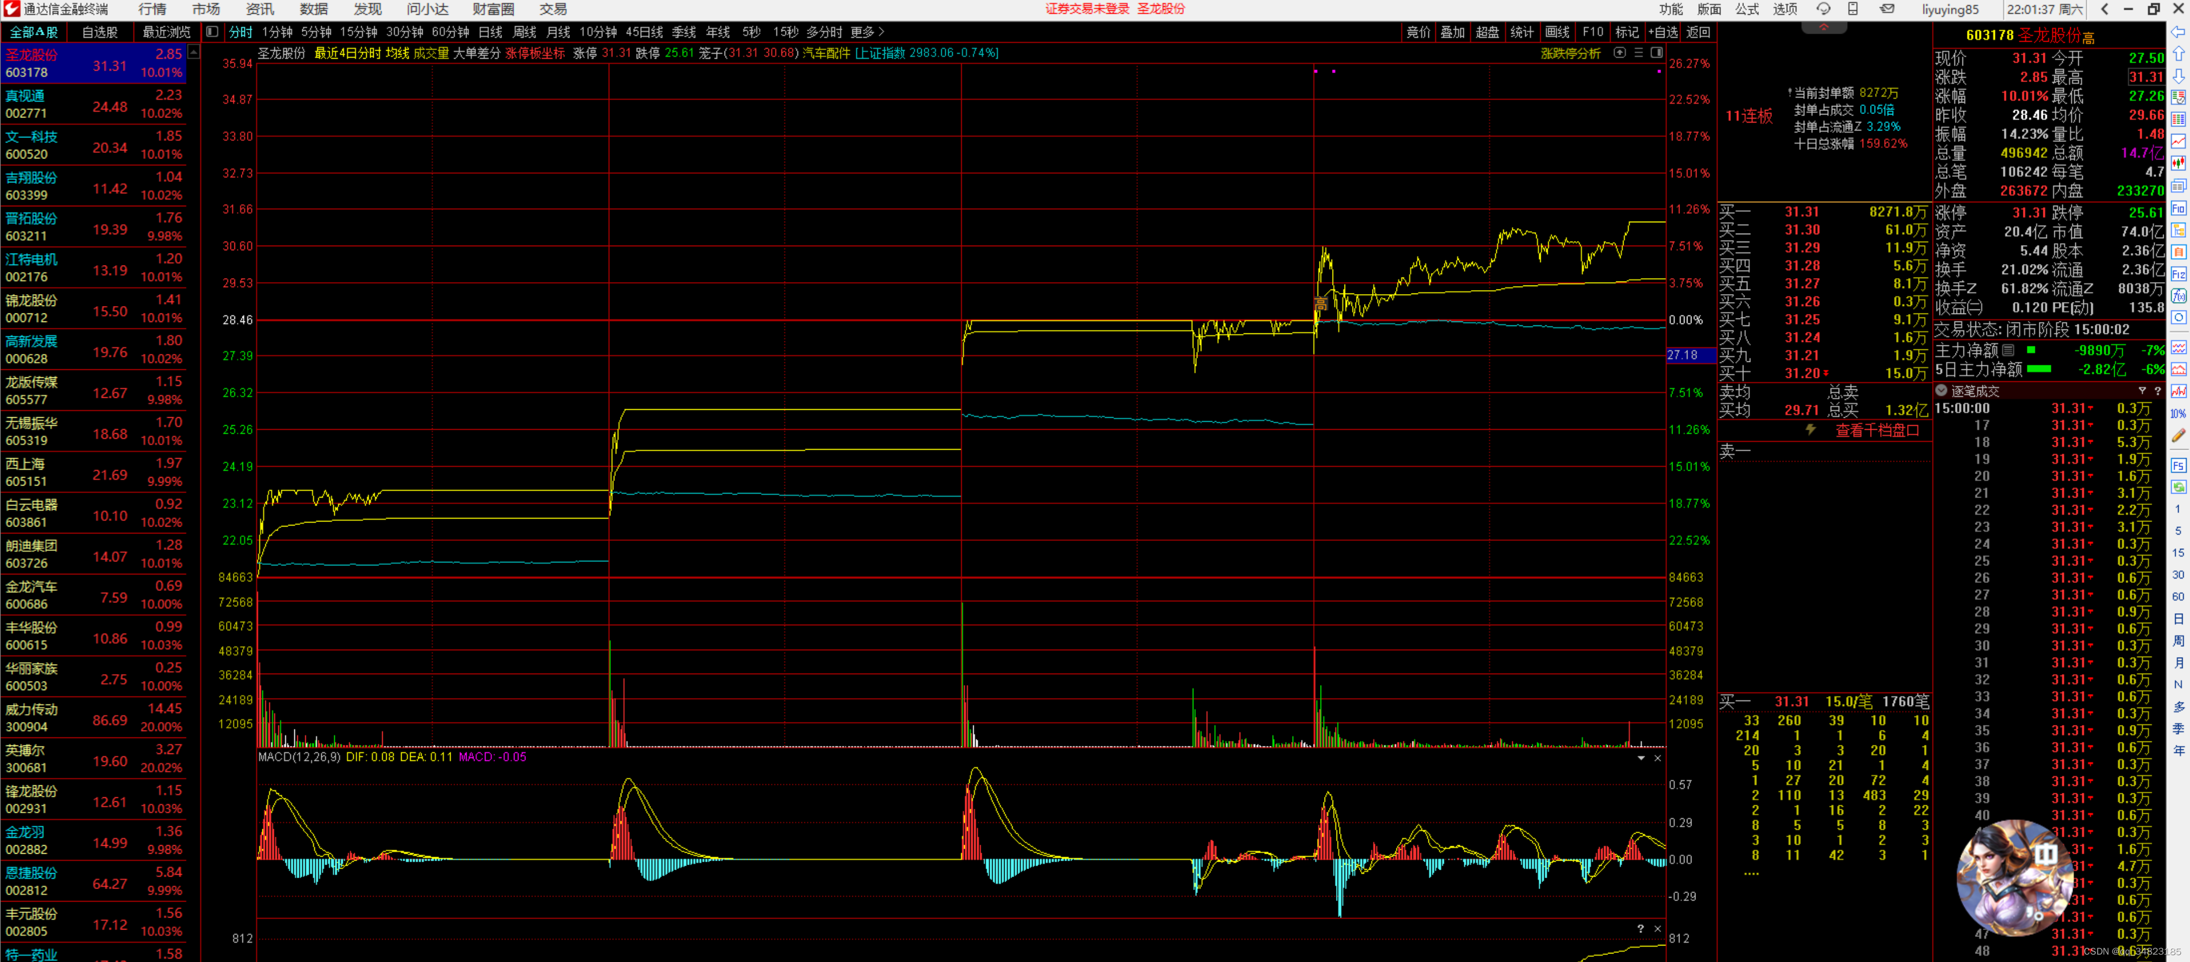Open the mobile phone icon in title bar
Screen dimensions: 2190x962
click(x=1852, y=9)
